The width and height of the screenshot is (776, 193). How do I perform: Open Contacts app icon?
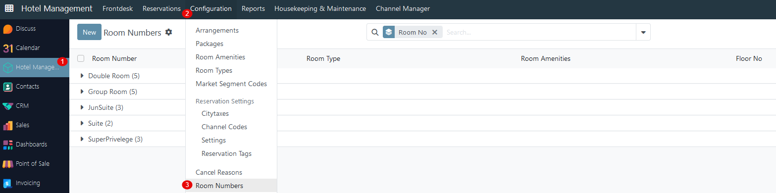click(x=8, y=87)
